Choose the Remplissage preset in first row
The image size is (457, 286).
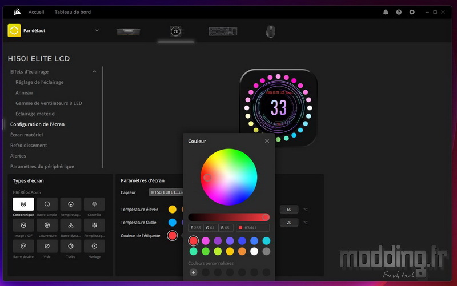click(70, 204)
